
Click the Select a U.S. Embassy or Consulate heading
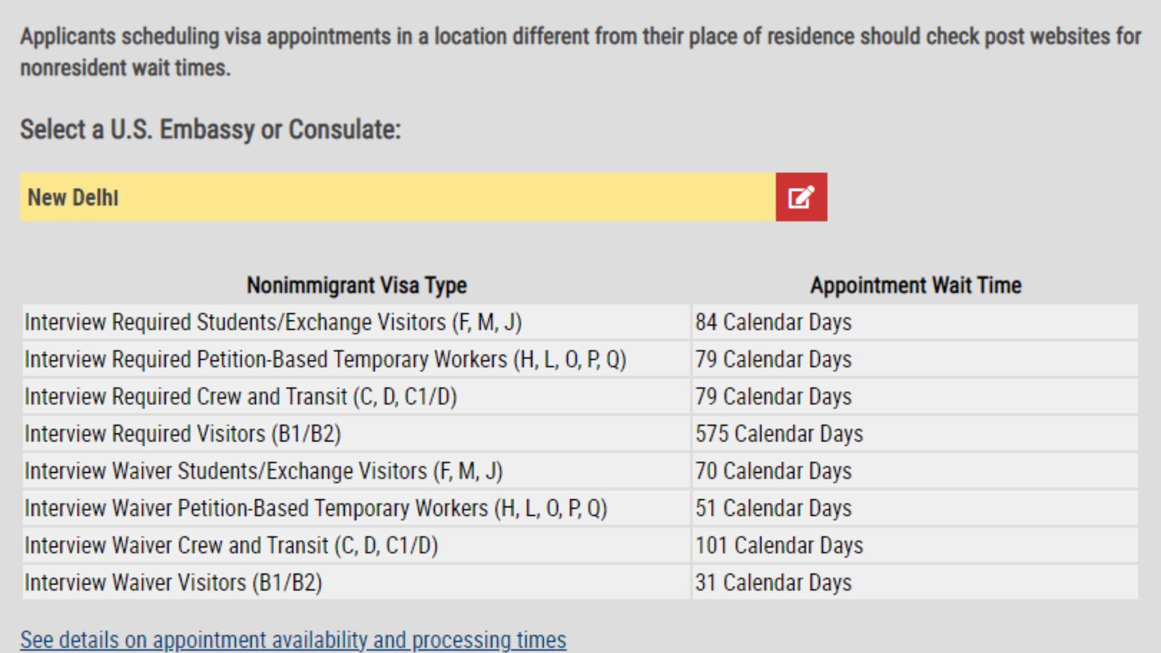(x=210, y=129)
